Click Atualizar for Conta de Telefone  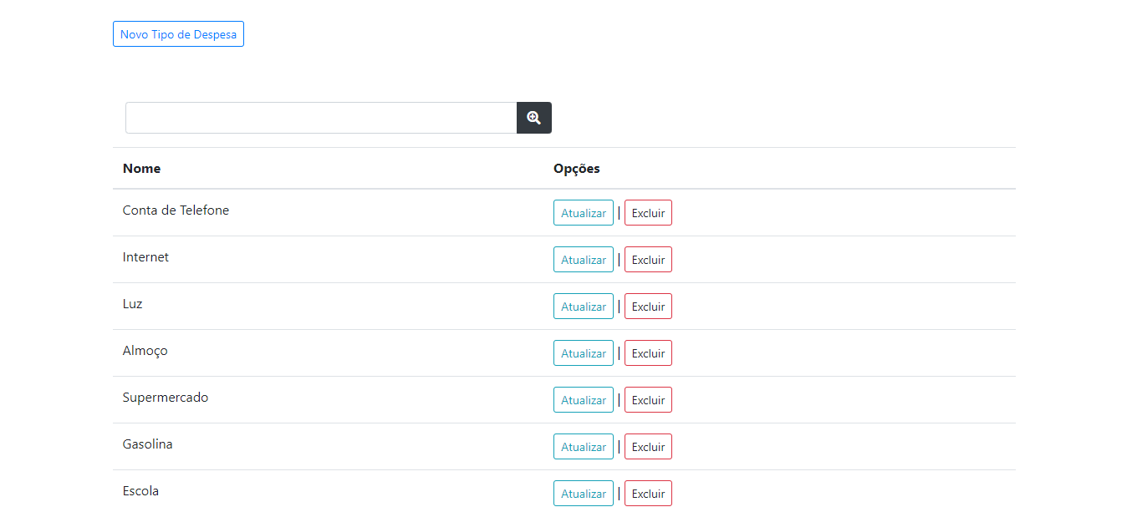(x=583, y=212)
